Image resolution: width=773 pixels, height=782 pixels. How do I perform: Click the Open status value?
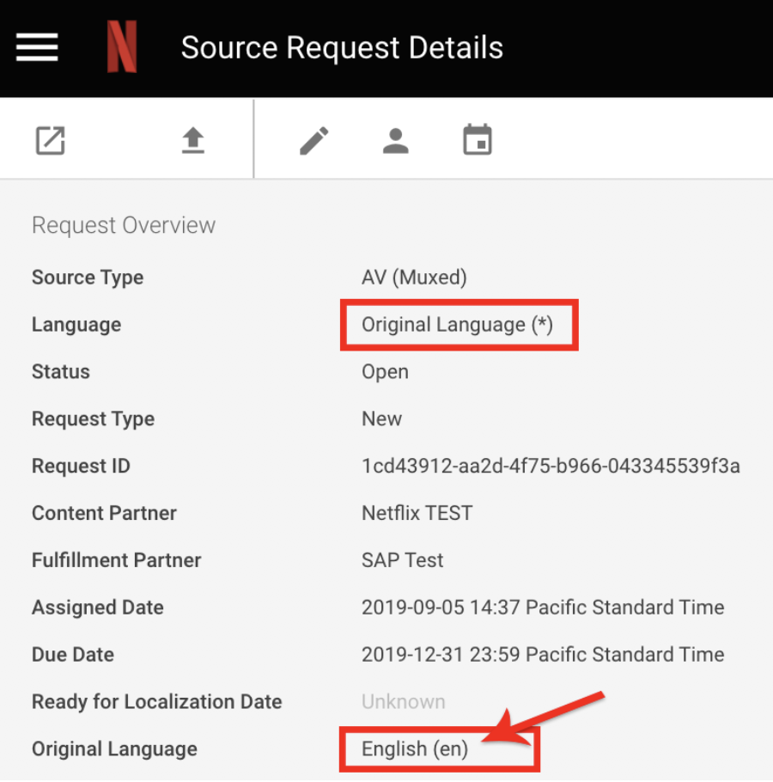[x=386, y=372]
